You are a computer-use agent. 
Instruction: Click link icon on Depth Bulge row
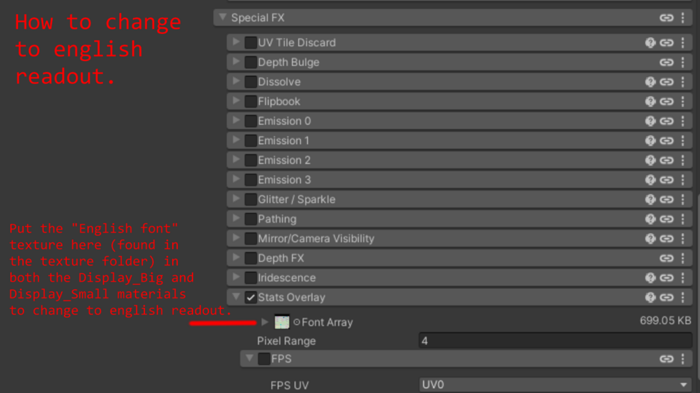(667, 62)
